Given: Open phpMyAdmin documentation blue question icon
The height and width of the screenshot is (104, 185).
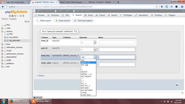Looking at the screenshot, I should click(x=15, y=16).
